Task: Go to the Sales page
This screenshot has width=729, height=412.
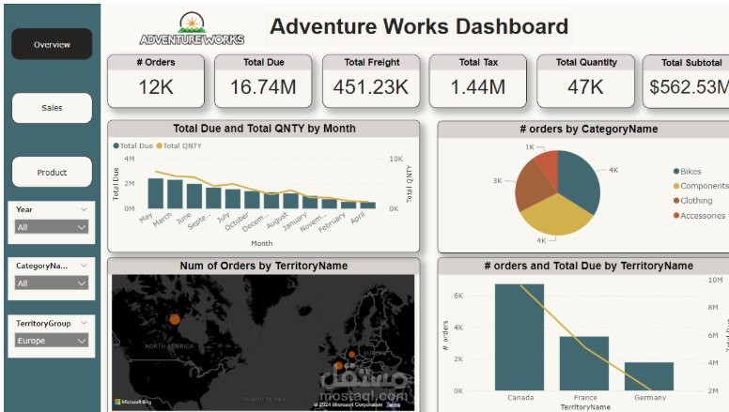Action: 52,108
